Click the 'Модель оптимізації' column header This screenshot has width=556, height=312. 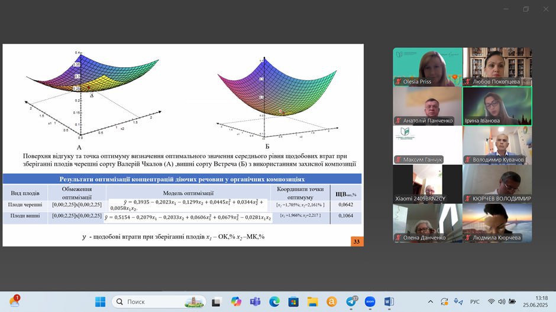point(188,193)
